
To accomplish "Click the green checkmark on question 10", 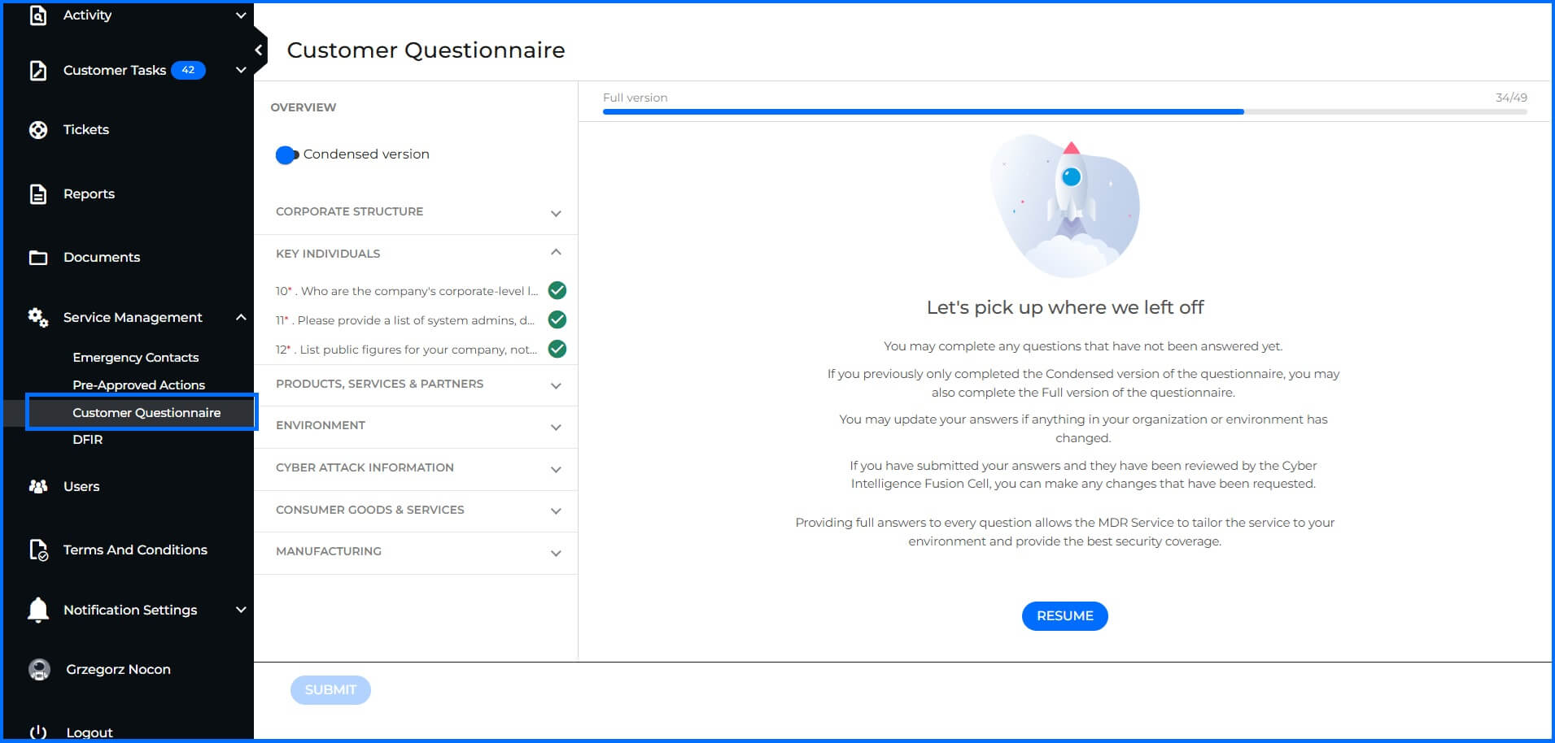I will click(557, 290).
